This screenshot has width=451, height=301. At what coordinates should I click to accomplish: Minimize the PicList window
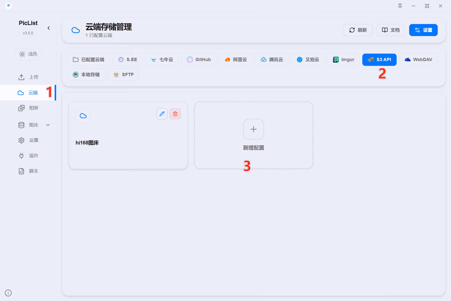414,6
